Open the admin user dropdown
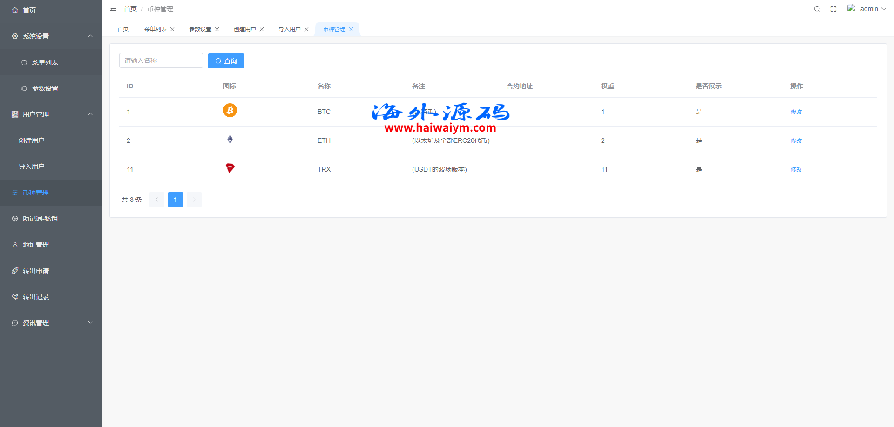 click(869, 9)
